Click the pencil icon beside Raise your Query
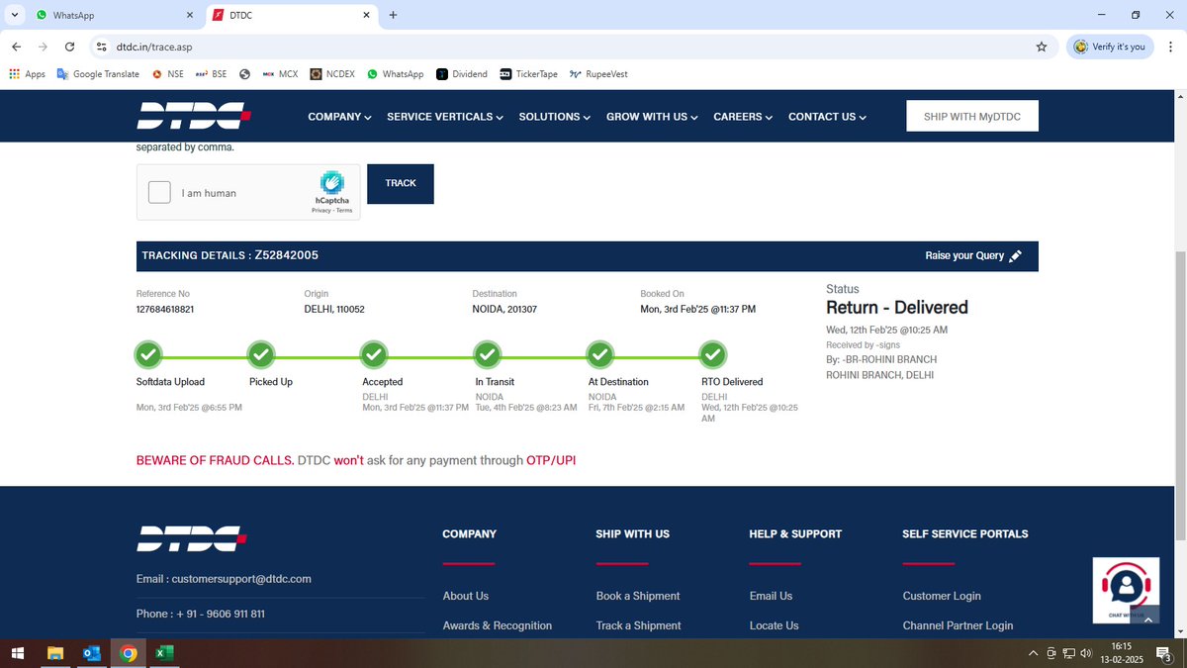The image size is (1187, 668). [1015, 255]
